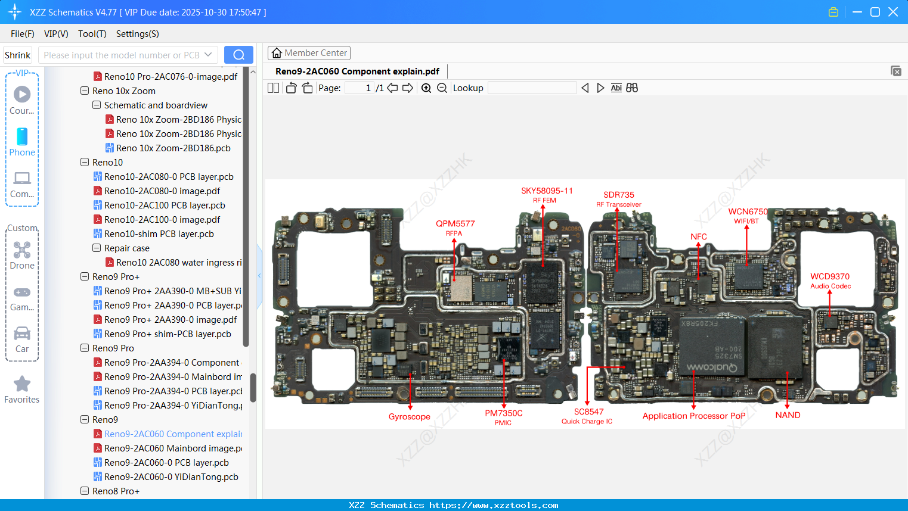Zoom in on the PDF
908x511 pixels.
pos(426,88)
